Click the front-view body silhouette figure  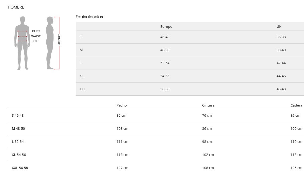coord(22,43)
